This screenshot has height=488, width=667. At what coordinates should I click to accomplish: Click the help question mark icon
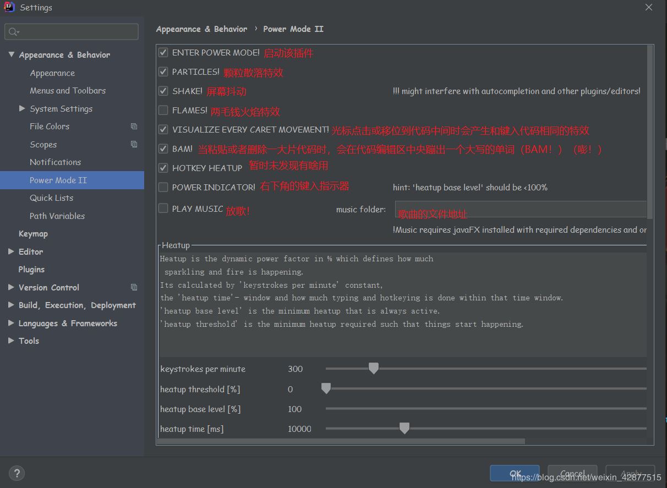17,473
